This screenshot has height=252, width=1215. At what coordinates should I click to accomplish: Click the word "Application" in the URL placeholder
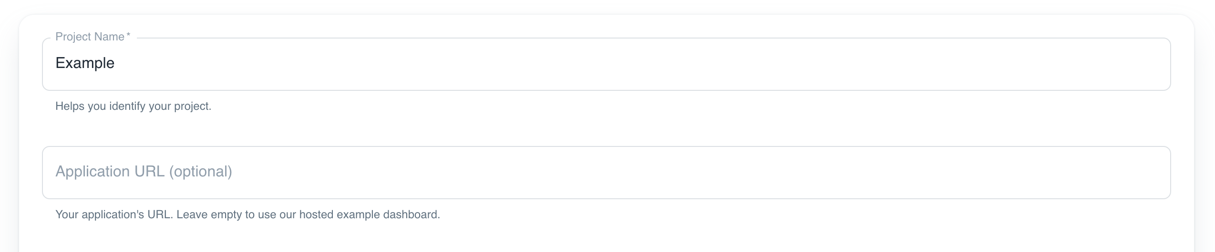pos(93,172)
